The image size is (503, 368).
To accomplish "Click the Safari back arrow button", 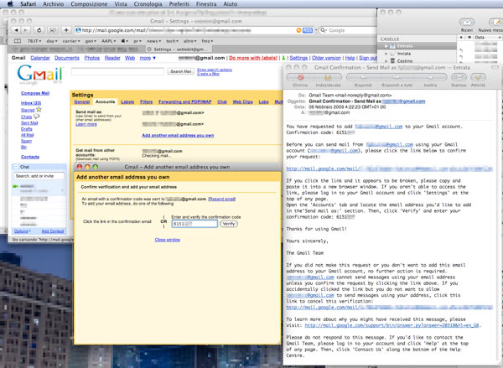I will (16, 30).
